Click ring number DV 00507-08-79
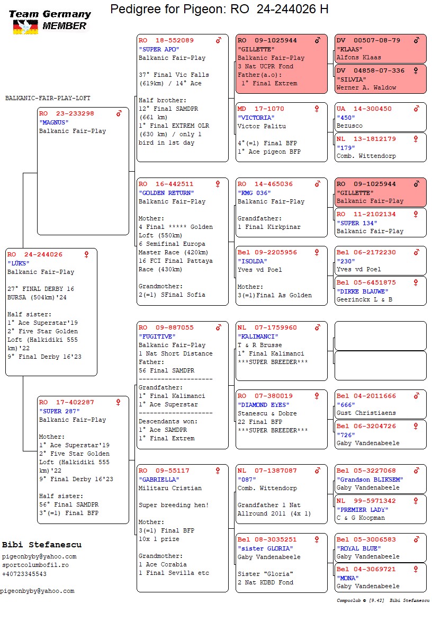 click(368, 40)
